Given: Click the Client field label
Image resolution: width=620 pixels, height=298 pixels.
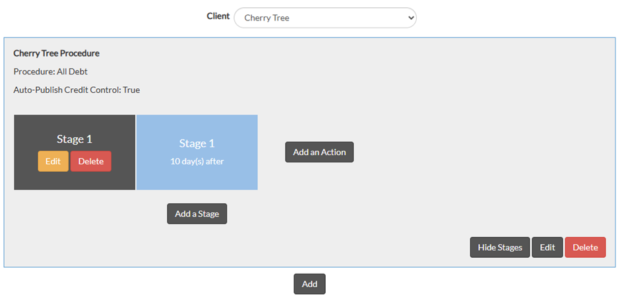Looking at the screenshot, I should pos(218,16).
